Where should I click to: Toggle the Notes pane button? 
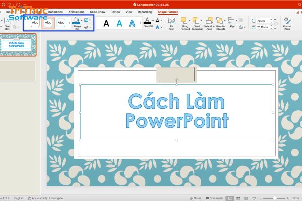coord(196,198)
